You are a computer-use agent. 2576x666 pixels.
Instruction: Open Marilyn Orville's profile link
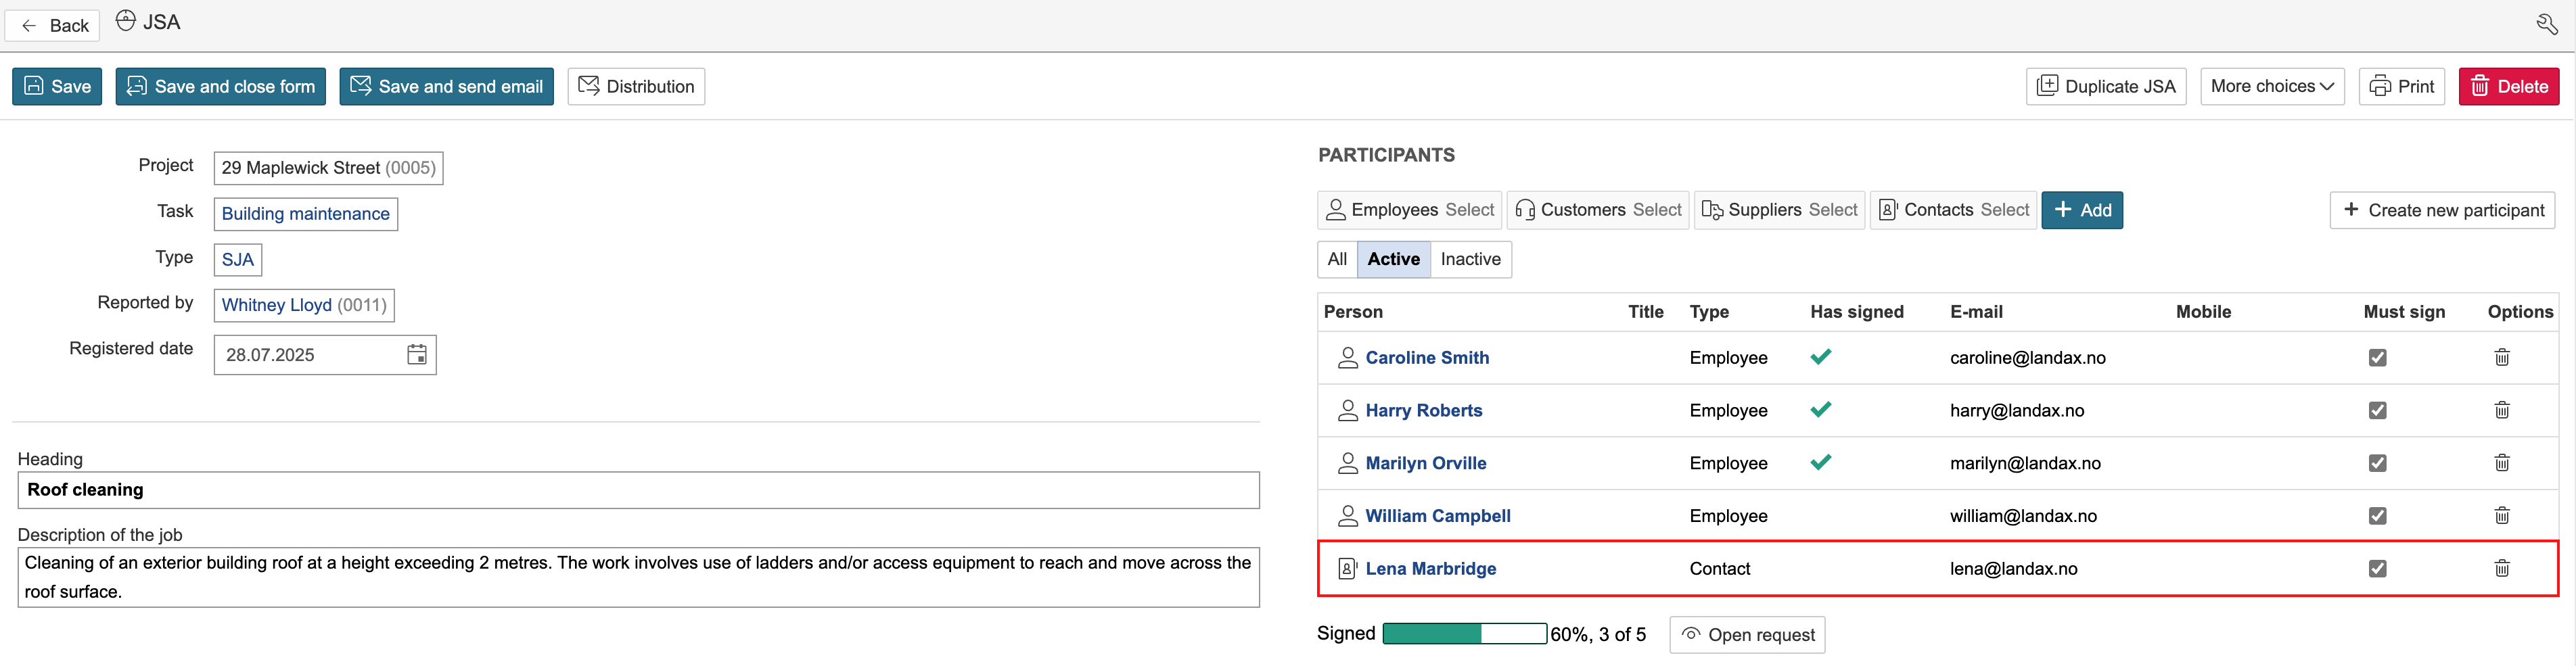tap(1425, 464)
